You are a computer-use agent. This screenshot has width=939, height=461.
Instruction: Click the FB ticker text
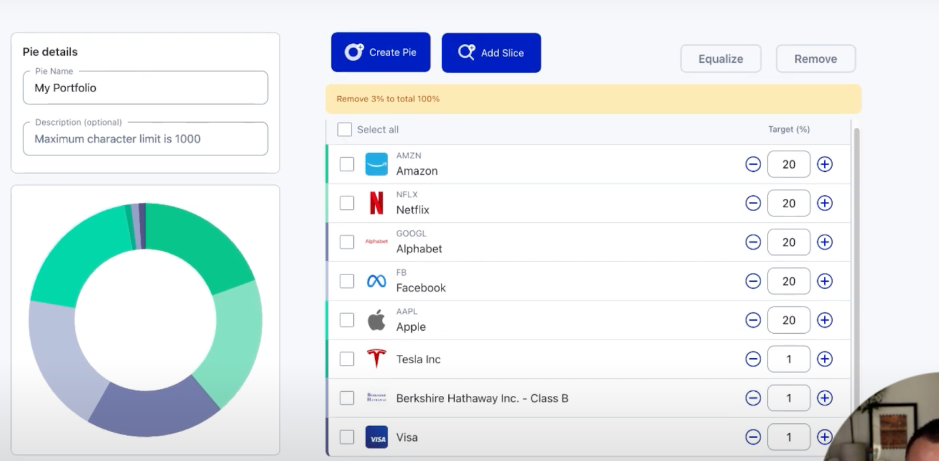(x=401, y=272)
